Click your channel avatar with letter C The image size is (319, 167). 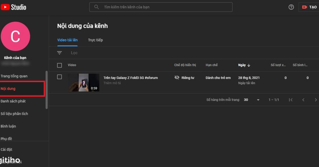[x=15, y=36]
